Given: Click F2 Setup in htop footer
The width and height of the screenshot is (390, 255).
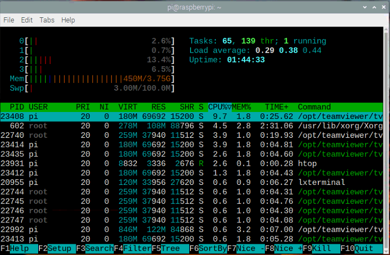Looking at the screenshot, I should [57, 248].
